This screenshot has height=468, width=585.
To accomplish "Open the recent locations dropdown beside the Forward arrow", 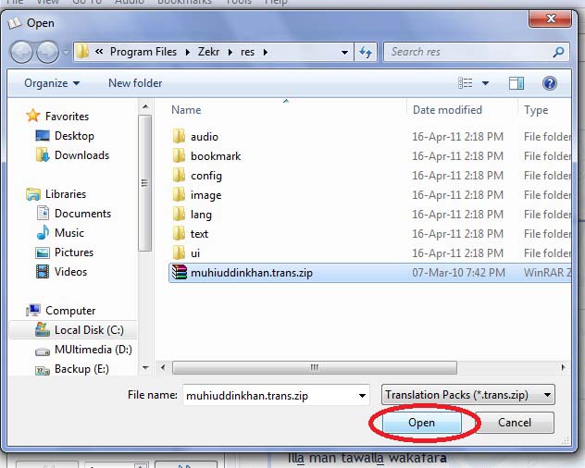I will 66,53.
